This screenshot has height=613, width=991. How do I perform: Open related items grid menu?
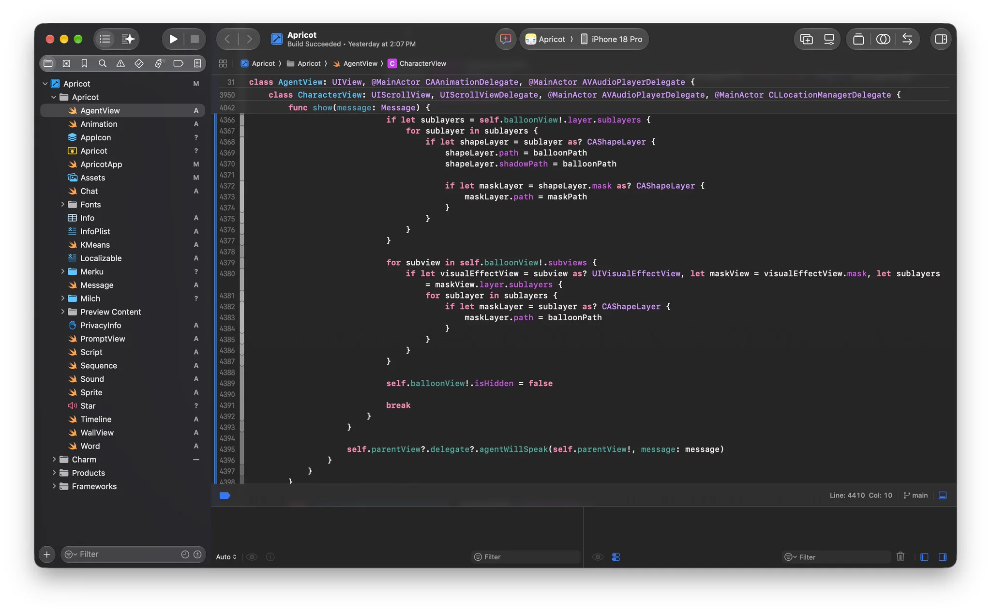(x=223, y=63)
